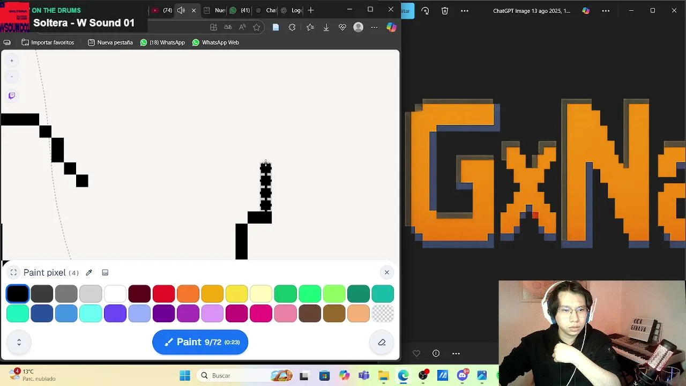Delete the image in Photos window
686x386 pixels.
[445, 11]
